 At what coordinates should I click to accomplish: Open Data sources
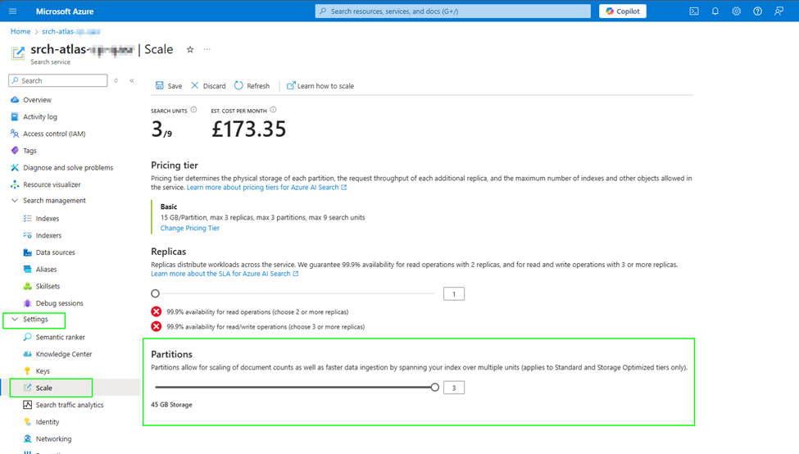click(55, 252)
